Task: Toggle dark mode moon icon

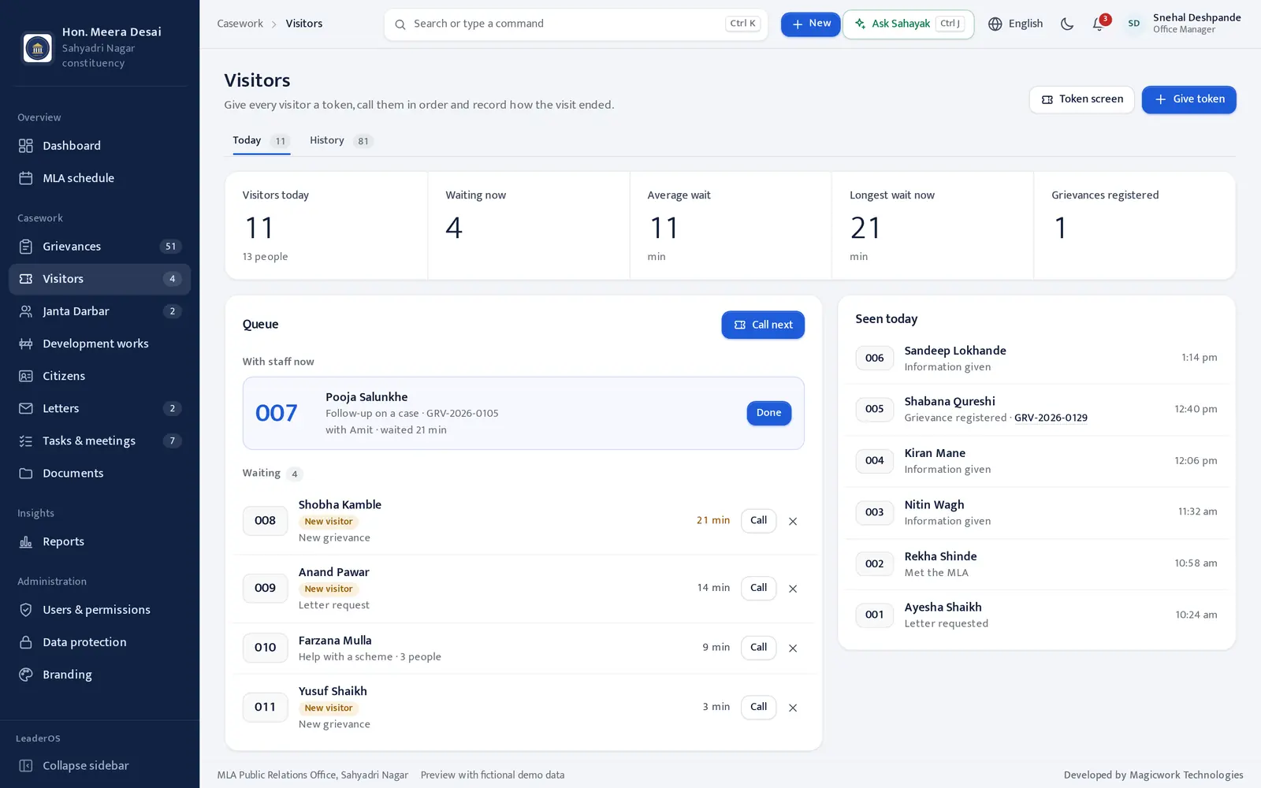Action: pos(1067,24)
